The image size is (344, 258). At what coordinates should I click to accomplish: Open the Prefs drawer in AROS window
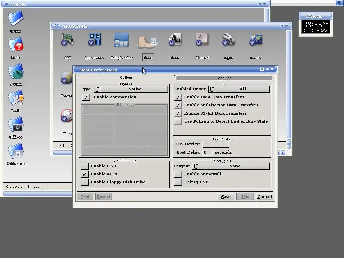[16, 45]
